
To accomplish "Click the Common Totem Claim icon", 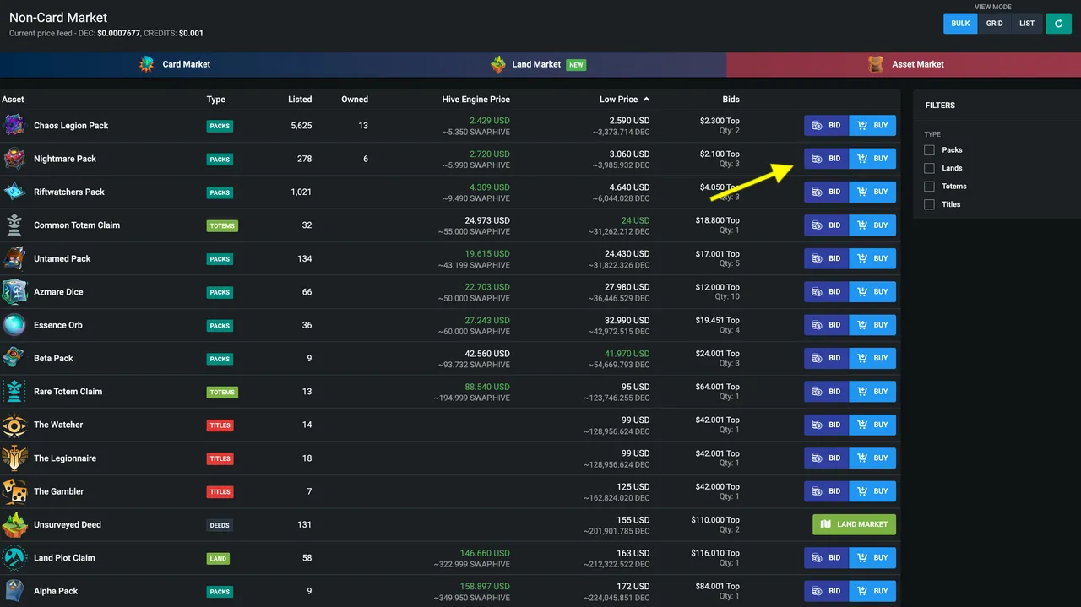I will coord(14,225).
